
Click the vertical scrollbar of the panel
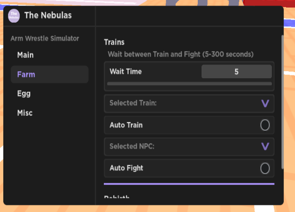(282, 102)
